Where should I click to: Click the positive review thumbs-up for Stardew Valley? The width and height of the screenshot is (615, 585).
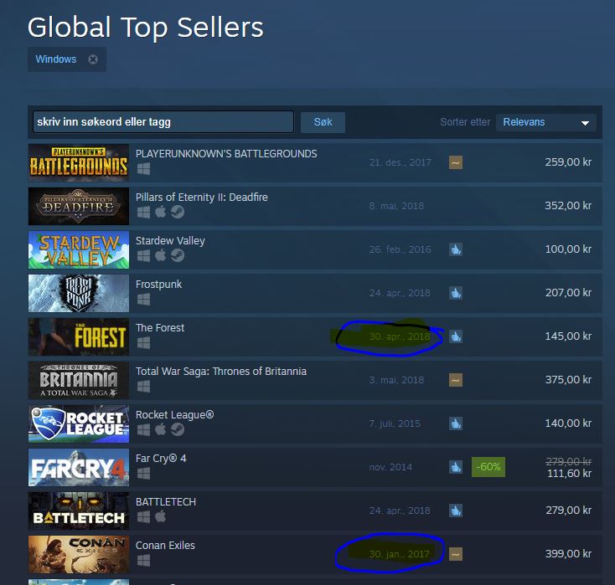[x=455, y=249]
